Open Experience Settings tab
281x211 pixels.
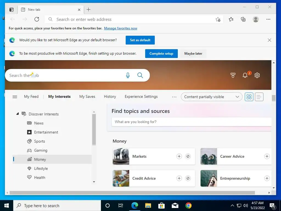pyautogui.click(x=141, y=96)
